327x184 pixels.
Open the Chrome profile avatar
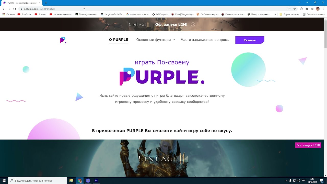tap(318, 9)
